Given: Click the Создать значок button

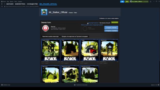Looking at the screenshot, I should point(111,28).
